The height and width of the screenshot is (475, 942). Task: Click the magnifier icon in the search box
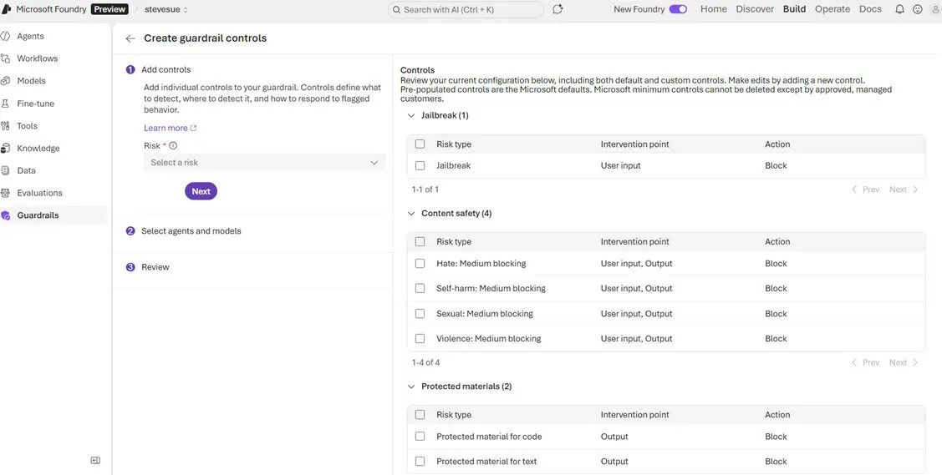point(396,9)
